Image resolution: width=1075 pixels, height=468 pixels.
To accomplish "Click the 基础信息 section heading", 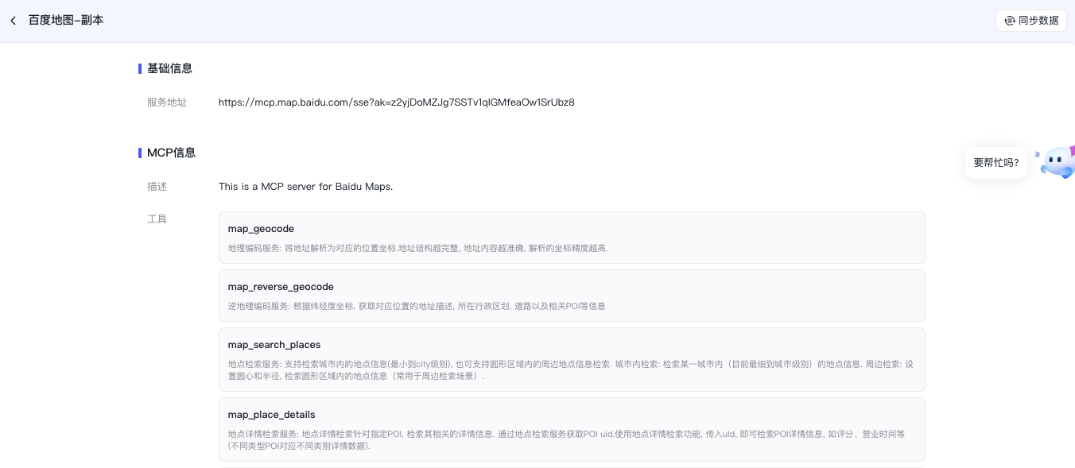I will pos(169,68).
